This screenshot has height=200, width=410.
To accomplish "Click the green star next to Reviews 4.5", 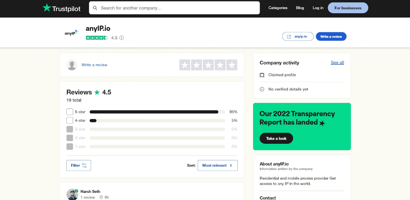I will 97,92.
